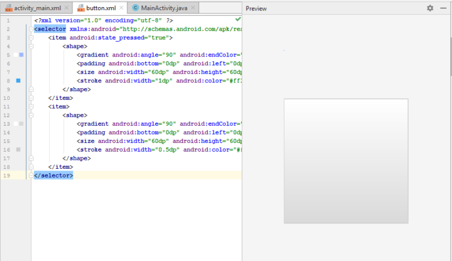Image resolution: width=452 pixels, height=261 pixels.
Task: Fold the second item block on line 11
Action: [31, 107]
